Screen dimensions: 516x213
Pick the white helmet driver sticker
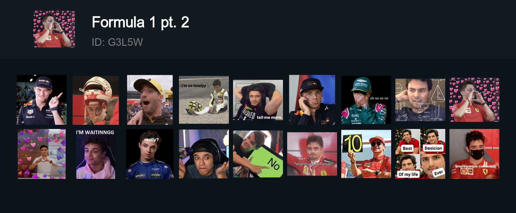coord(96,100)
